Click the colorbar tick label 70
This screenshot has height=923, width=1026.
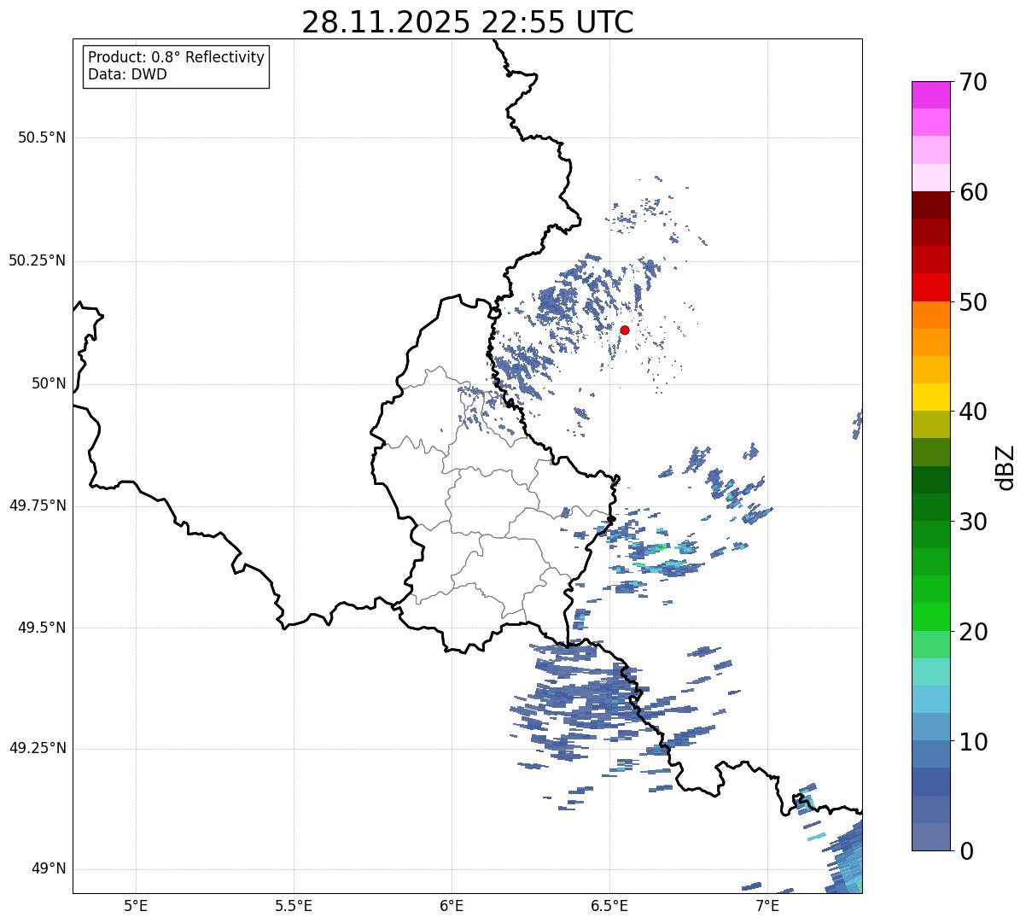coord(973,82)
